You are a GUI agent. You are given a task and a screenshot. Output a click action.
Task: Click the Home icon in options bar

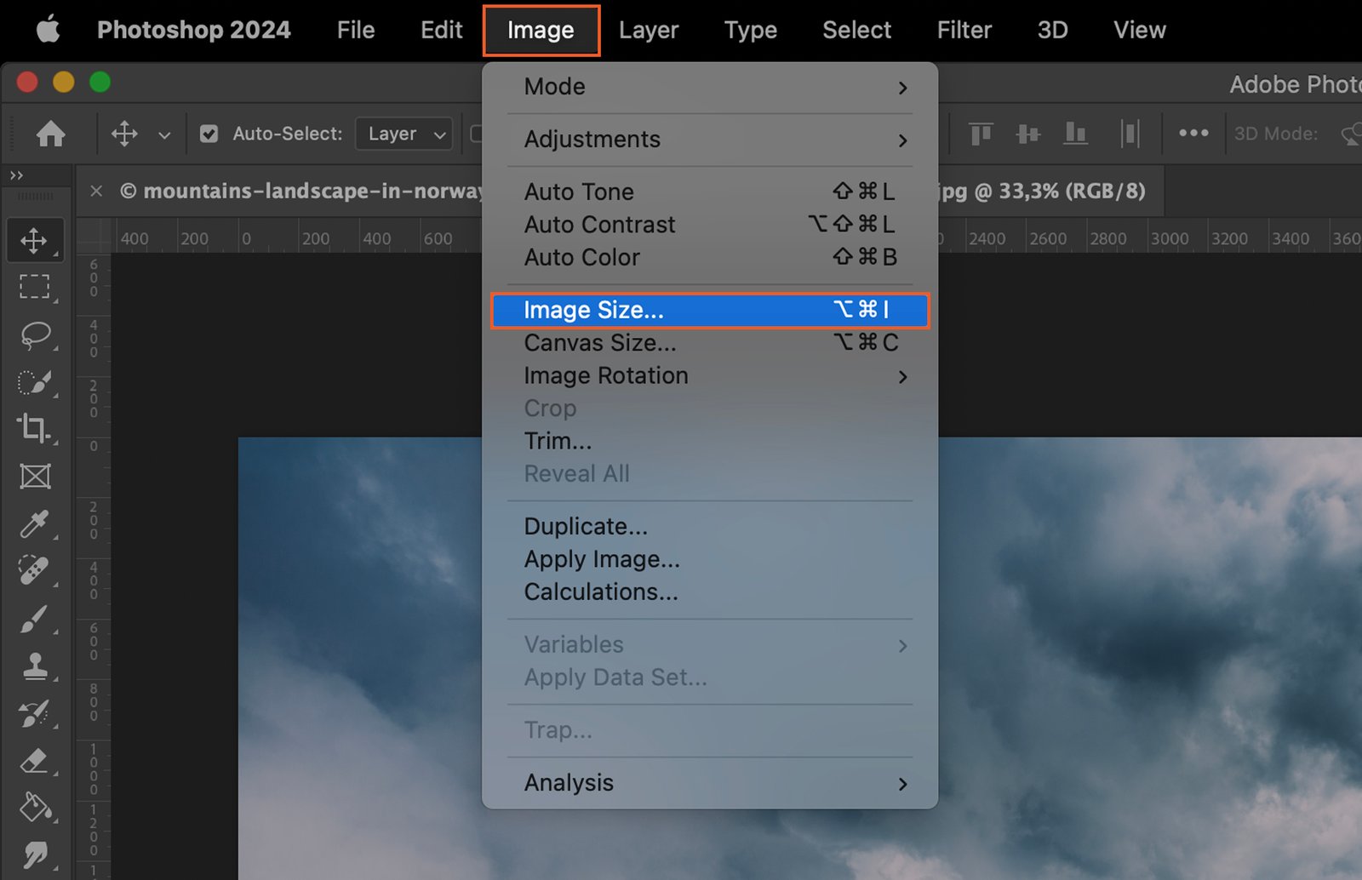(x=51, y=134)
